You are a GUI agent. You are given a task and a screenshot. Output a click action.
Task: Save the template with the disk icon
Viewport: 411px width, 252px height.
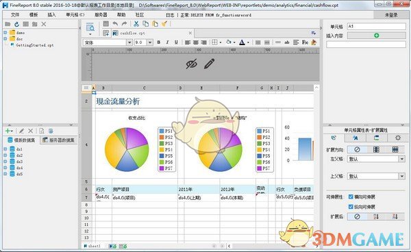click(106, 24)
